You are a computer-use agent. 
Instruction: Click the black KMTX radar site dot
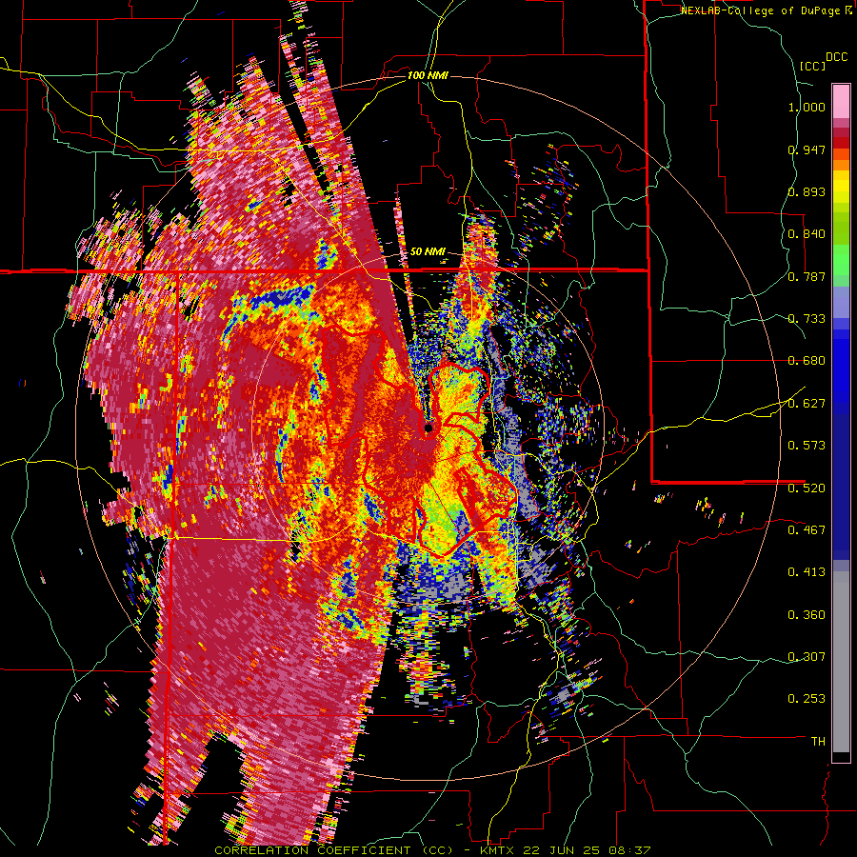coord(428,428)
